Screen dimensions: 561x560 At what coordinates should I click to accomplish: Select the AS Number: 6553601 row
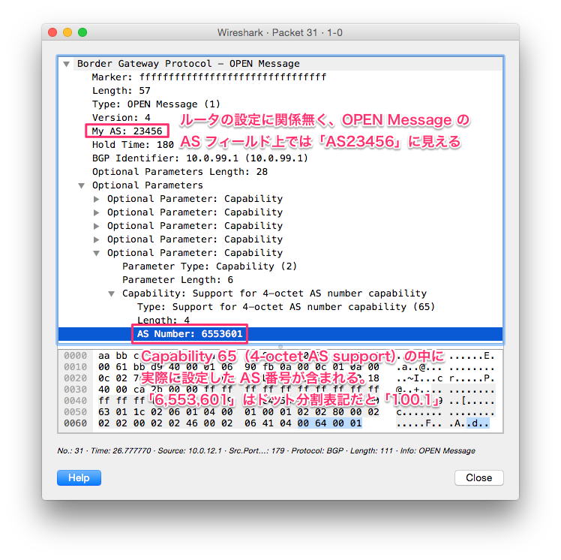coord(280,334)
